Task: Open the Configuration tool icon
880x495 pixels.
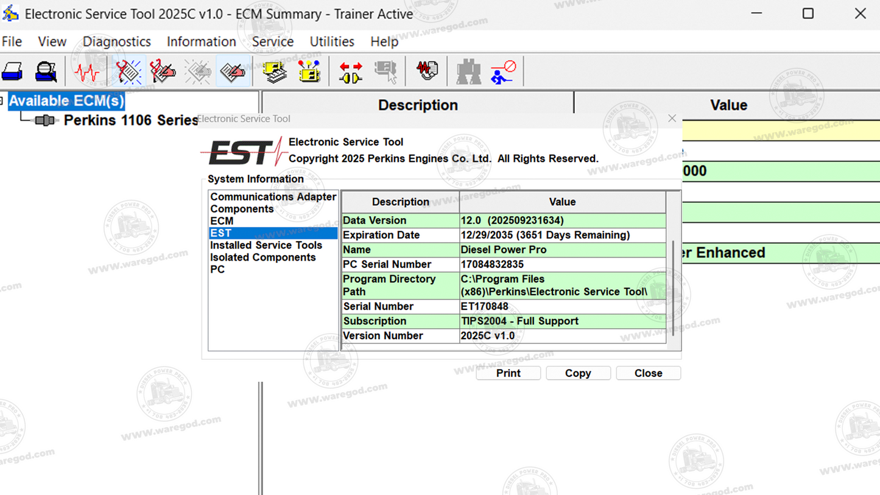Action: tap(309, 72)
